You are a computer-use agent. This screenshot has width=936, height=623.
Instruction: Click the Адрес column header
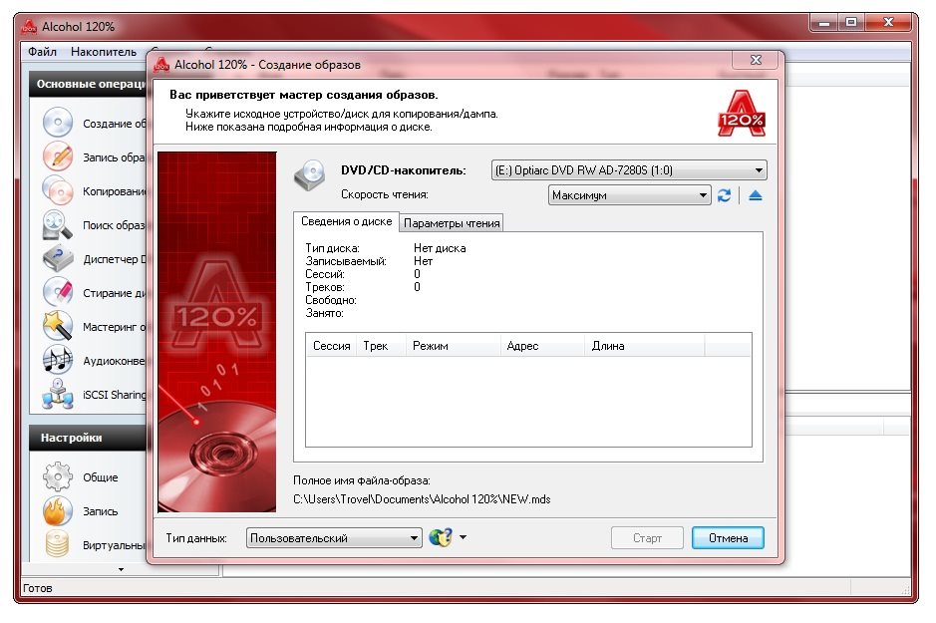[542, 346]
